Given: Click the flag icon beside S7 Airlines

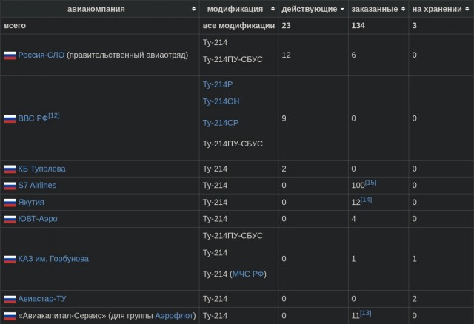Looking at the screenshot, I should click(10, 186).
